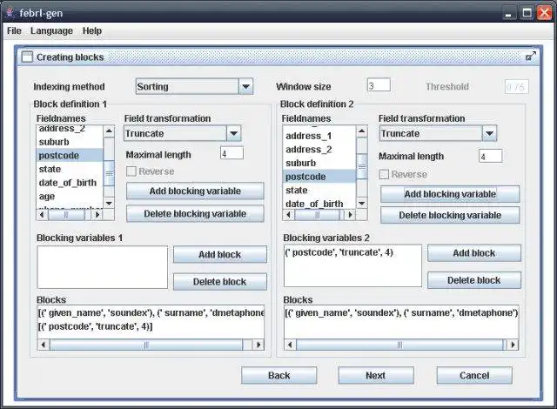Select given_name soundex row in Blocks 2

pos(401,312)
